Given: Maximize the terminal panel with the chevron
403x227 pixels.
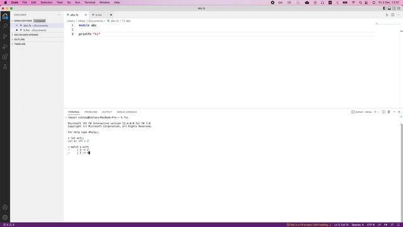Looking at the screenshot, I should 394,112.
